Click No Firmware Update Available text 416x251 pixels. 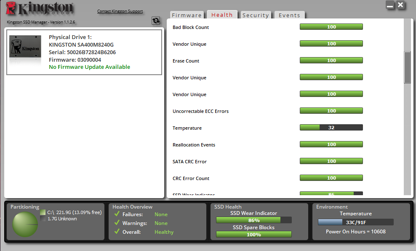pyautogui.click(x=89, y=67)
